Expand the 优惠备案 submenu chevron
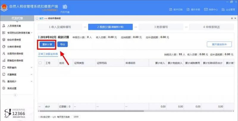The width and height of the screenshot is (238, 121). click(x=32, y=74)
